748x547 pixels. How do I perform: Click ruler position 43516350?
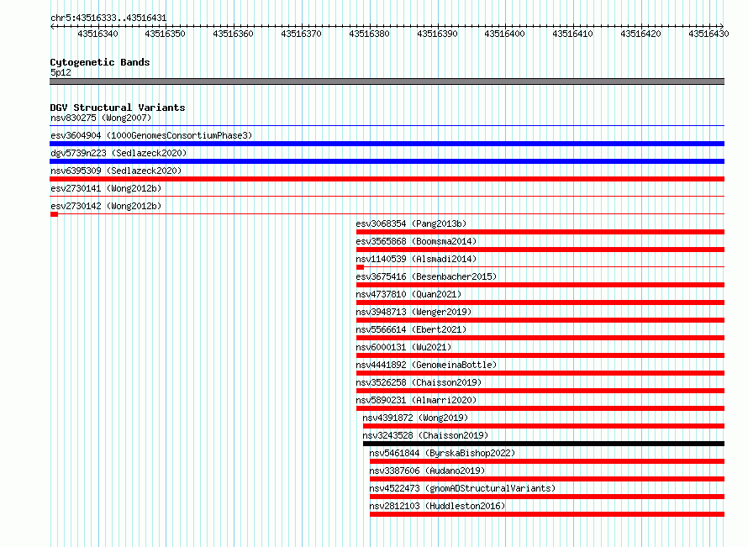pos(165,34)
